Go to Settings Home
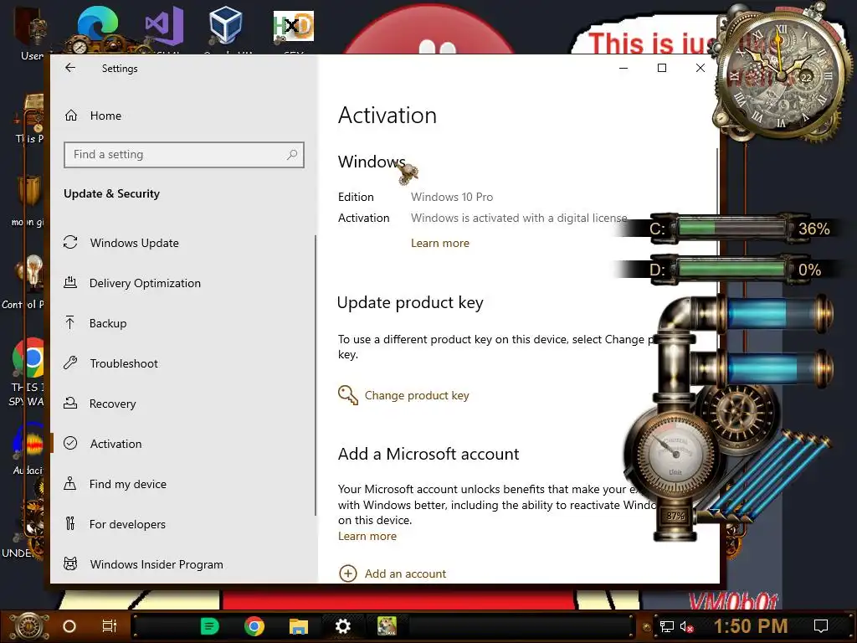This screenshot has width=857, height=643. point(105,116)
